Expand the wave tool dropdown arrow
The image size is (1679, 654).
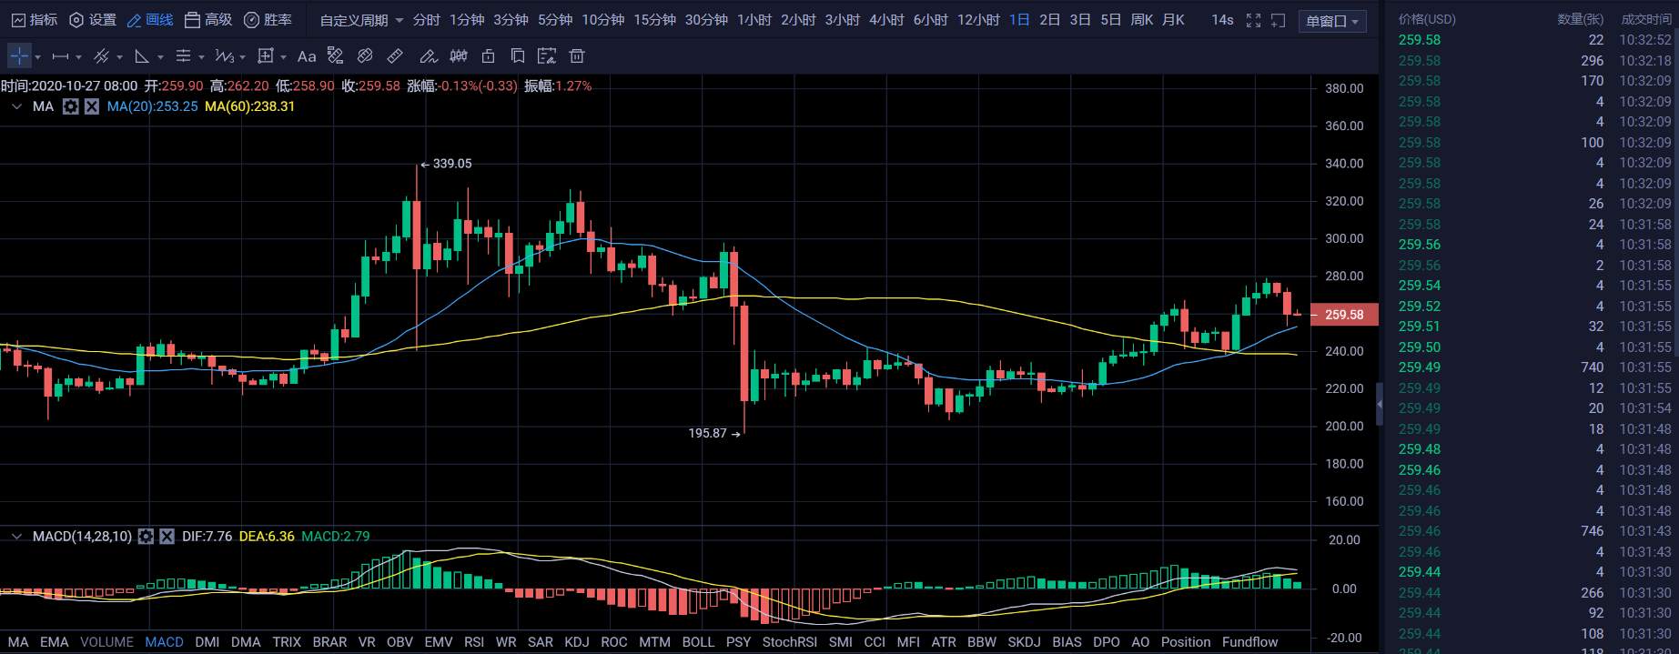(242, 57)
